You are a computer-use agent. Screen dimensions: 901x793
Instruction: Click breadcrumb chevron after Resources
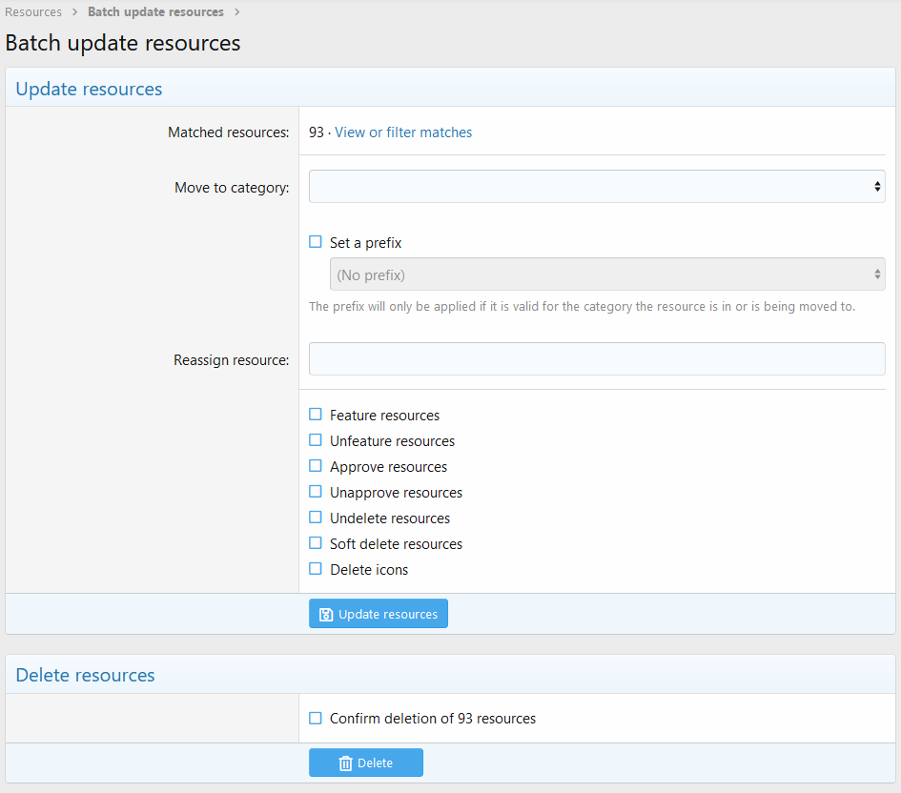74,12
